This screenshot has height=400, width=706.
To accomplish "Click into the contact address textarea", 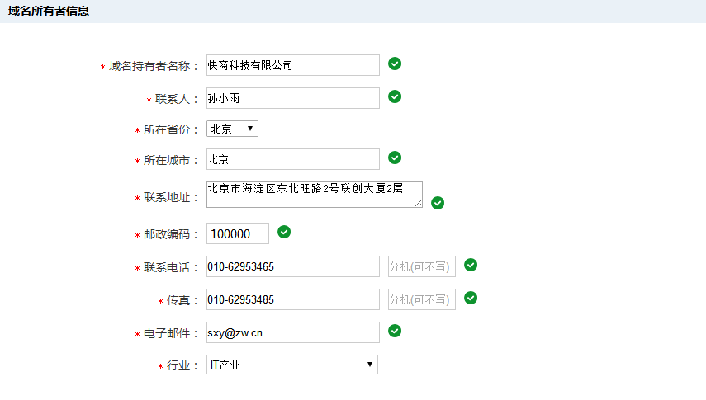I will pos(315,195).
